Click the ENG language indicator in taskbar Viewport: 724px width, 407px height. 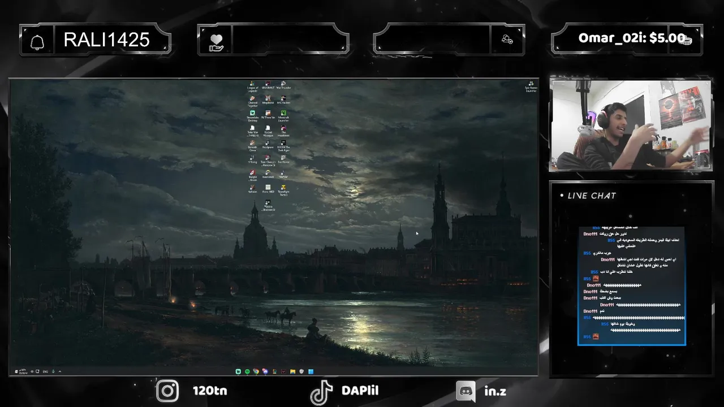(x=45, y=371)
